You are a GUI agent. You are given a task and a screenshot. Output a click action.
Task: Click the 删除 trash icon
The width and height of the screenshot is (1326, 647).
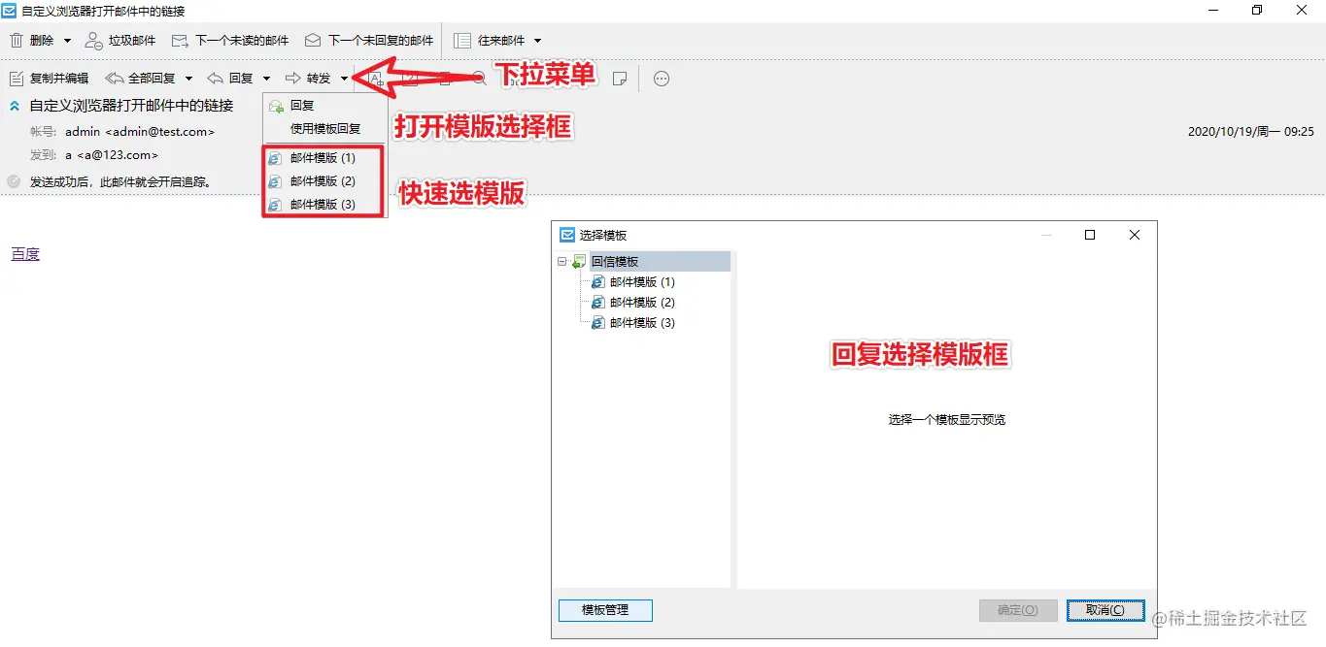click(x=17, y=41)
